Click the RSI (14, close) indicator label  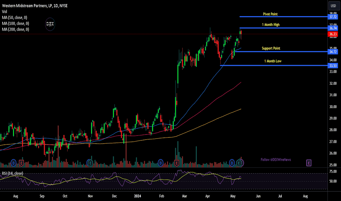pyautogui.click(x=12, y=173)
